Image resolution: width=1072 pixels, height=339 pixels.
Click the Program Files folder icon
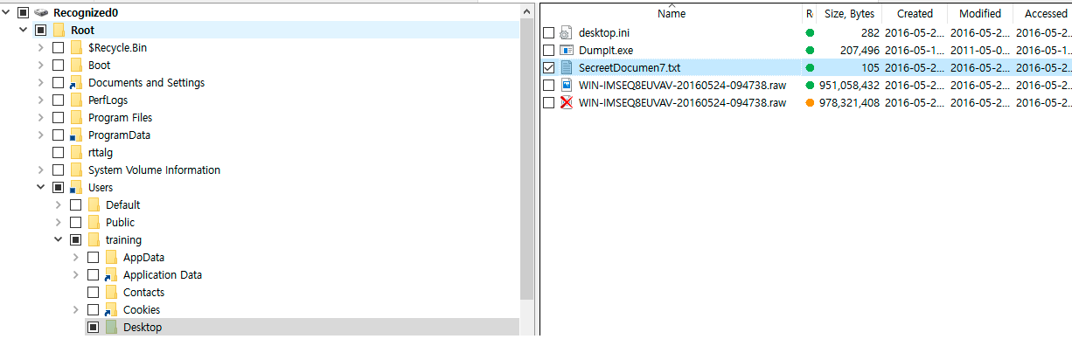click(76, 118)
